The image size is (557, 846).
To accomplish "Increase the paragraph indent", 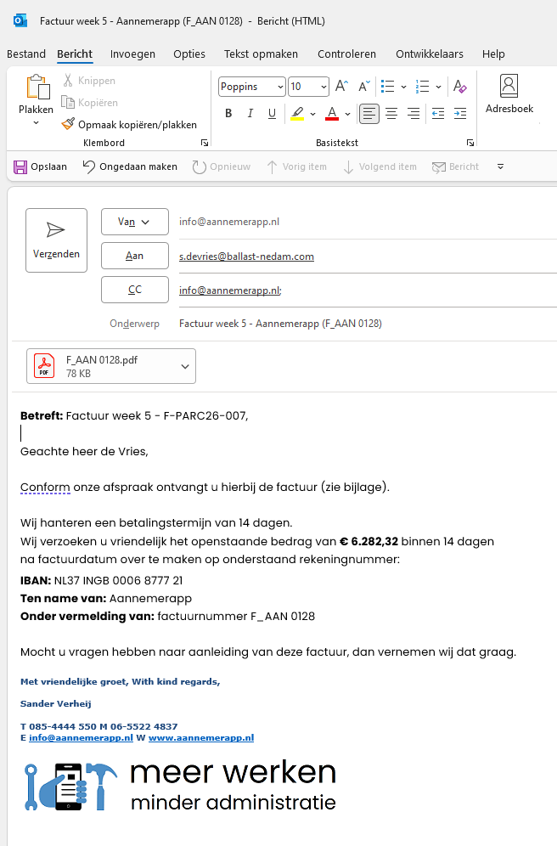I will 459,114.
